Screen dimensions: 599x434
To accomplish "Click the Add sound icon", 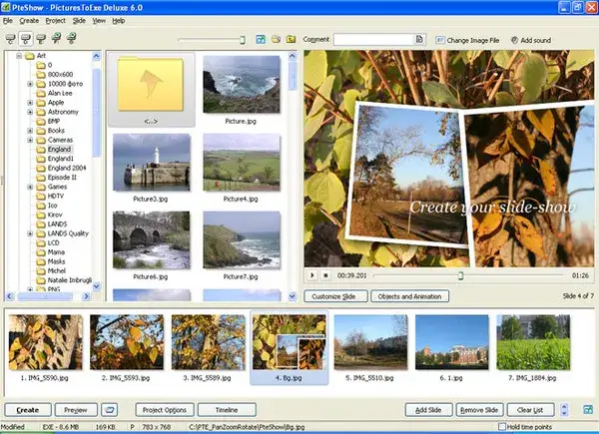I will coord(515,39).
